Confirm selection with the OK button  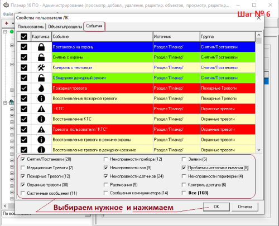216,207
